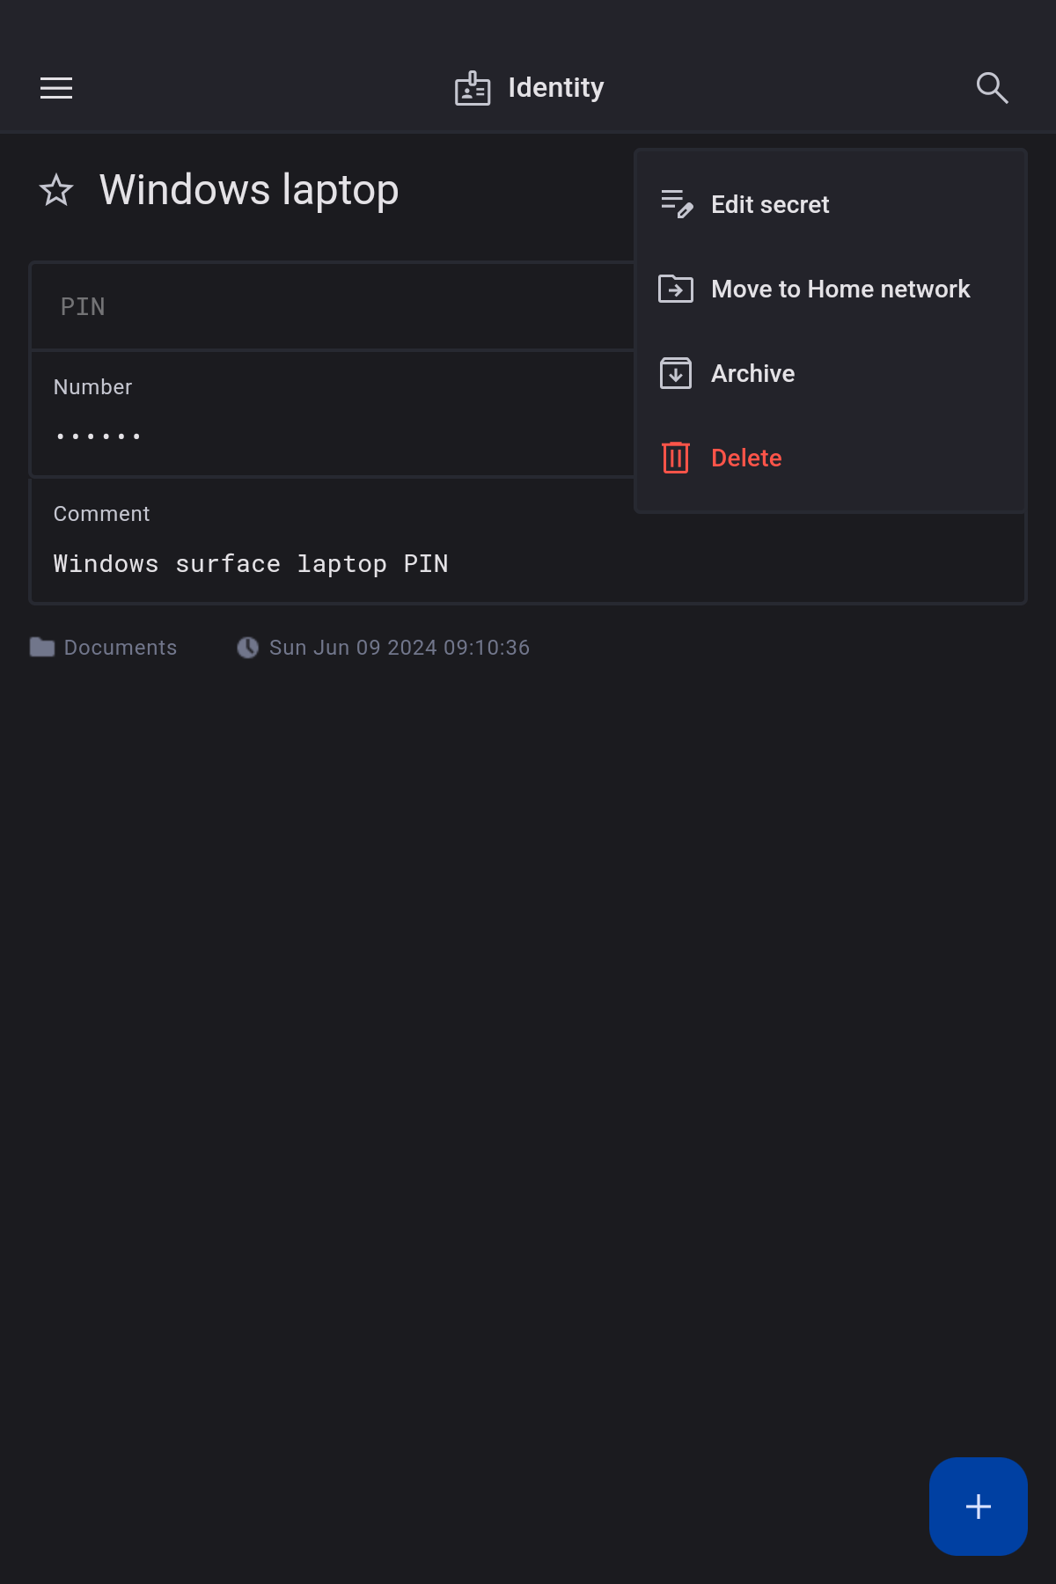Toggle favorite star for Windows laptop
The width and height of the screenshot is (1056, 1584).
tap(56, 190)
